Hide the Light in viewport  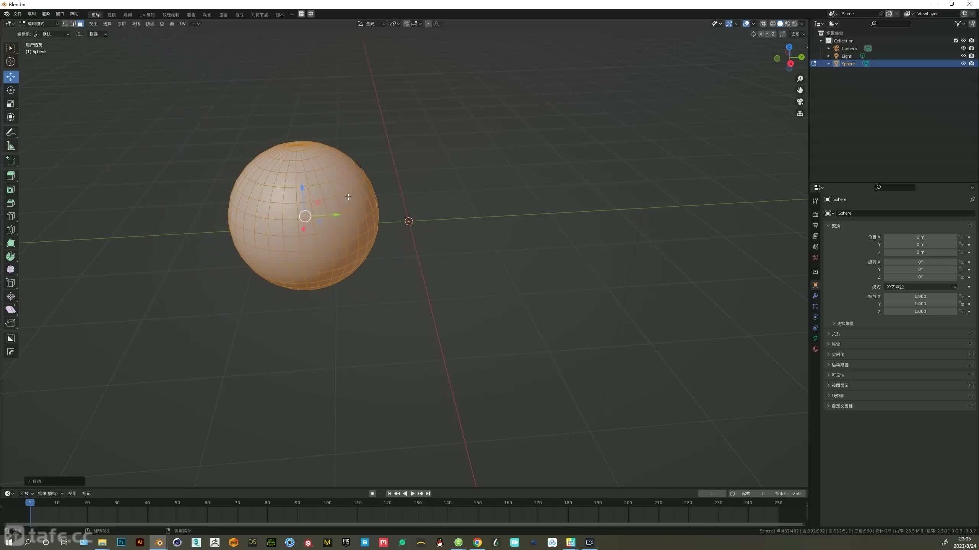[963, 56]
